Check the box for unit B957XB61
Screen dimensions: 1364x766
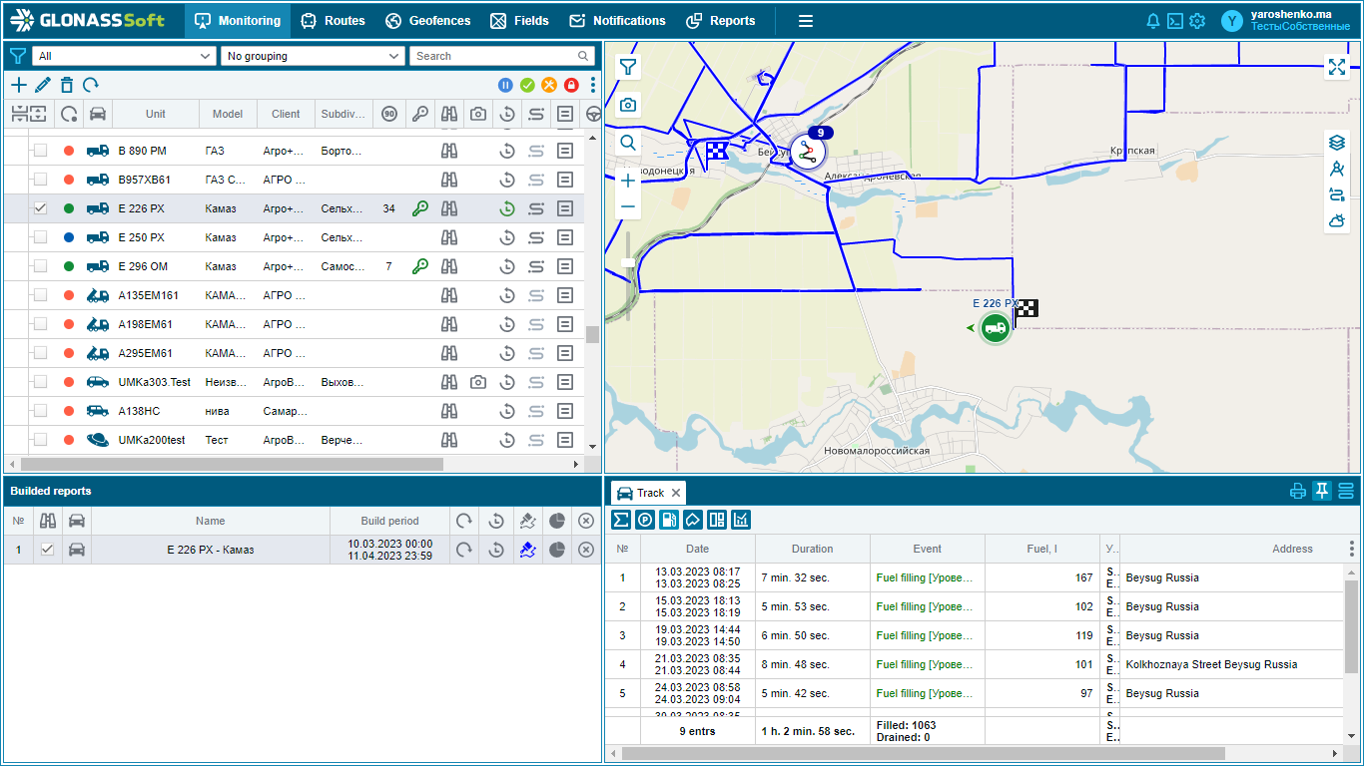coord(40,180)
